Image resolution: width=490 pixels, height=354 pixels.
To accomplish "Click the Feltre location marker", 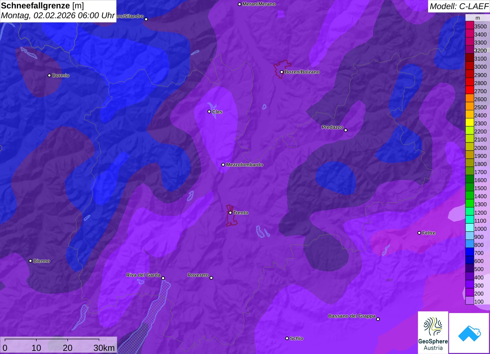I will click(419, 233).
